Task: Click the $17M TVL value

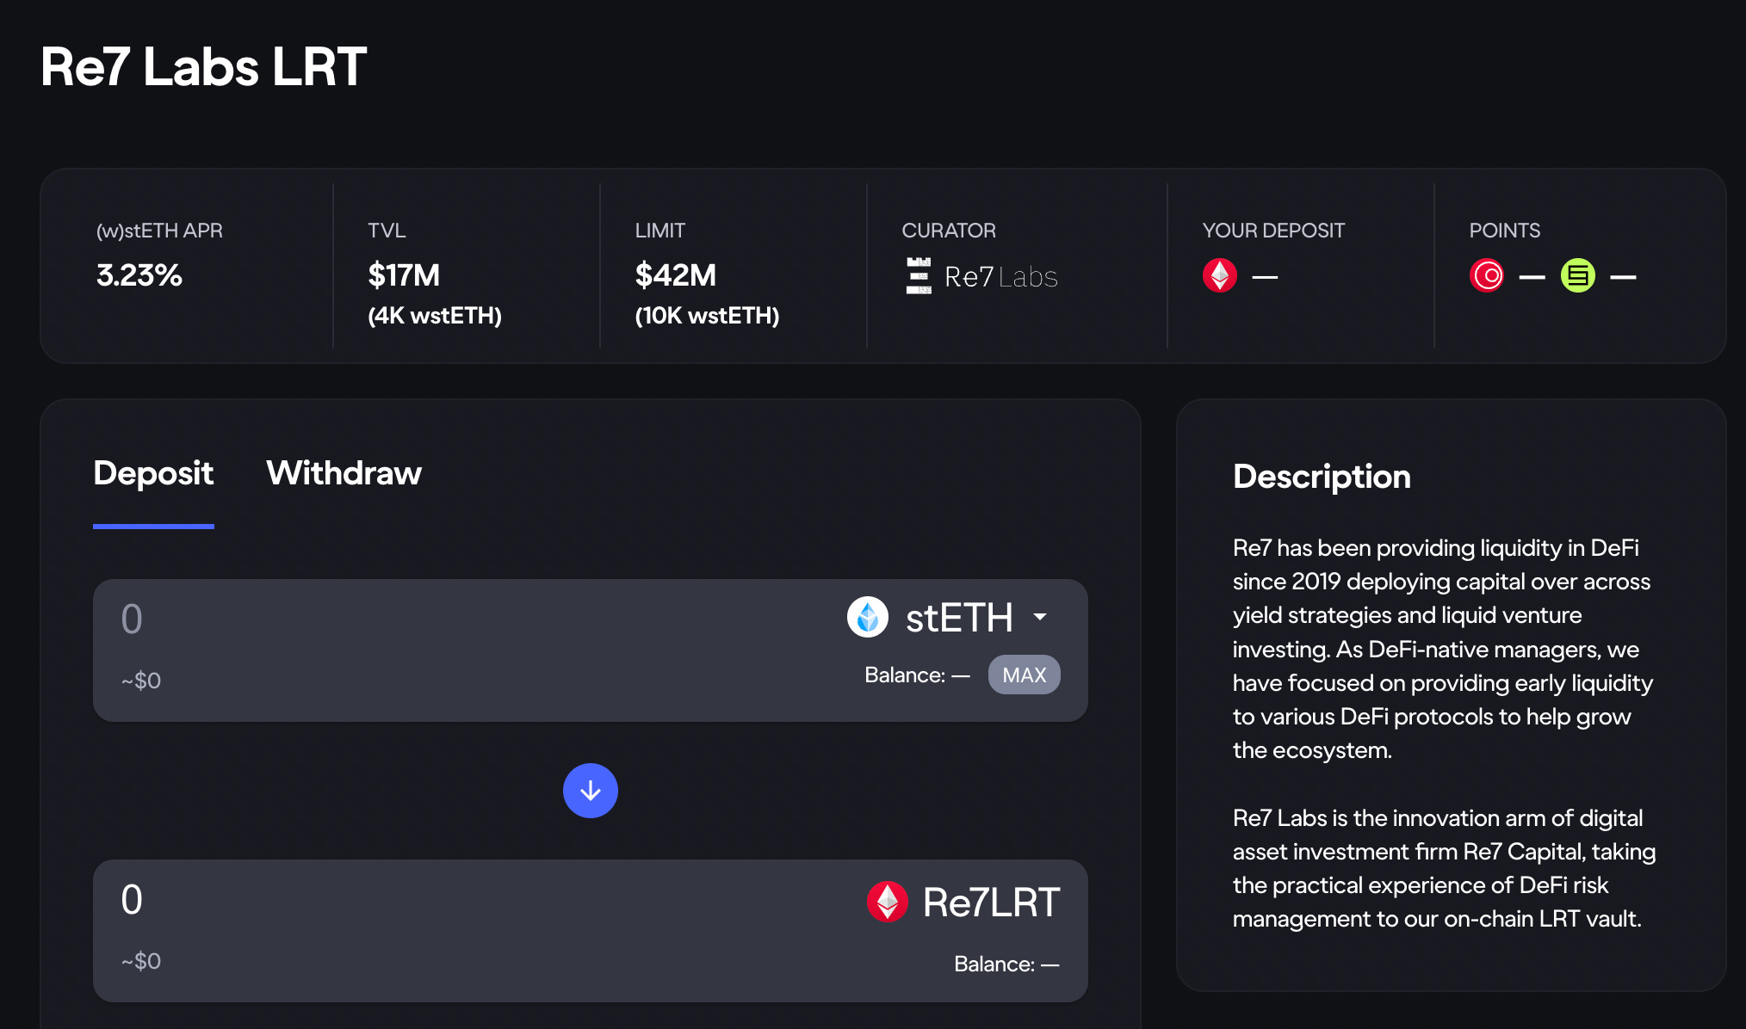Action: pyautogui.click(x=404, y=275)
